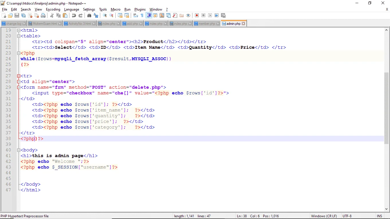Print the document using the printer icon
The width and height of the screenshot is (390, 219).
[43, 15]
